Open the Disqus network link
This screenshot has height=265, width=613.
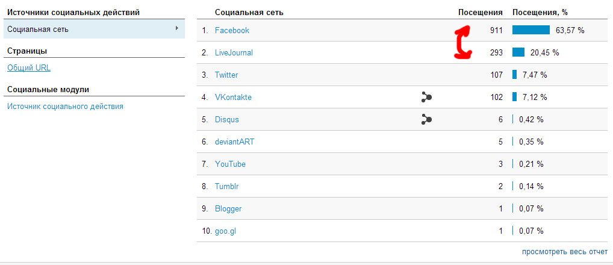click(227, 120)
